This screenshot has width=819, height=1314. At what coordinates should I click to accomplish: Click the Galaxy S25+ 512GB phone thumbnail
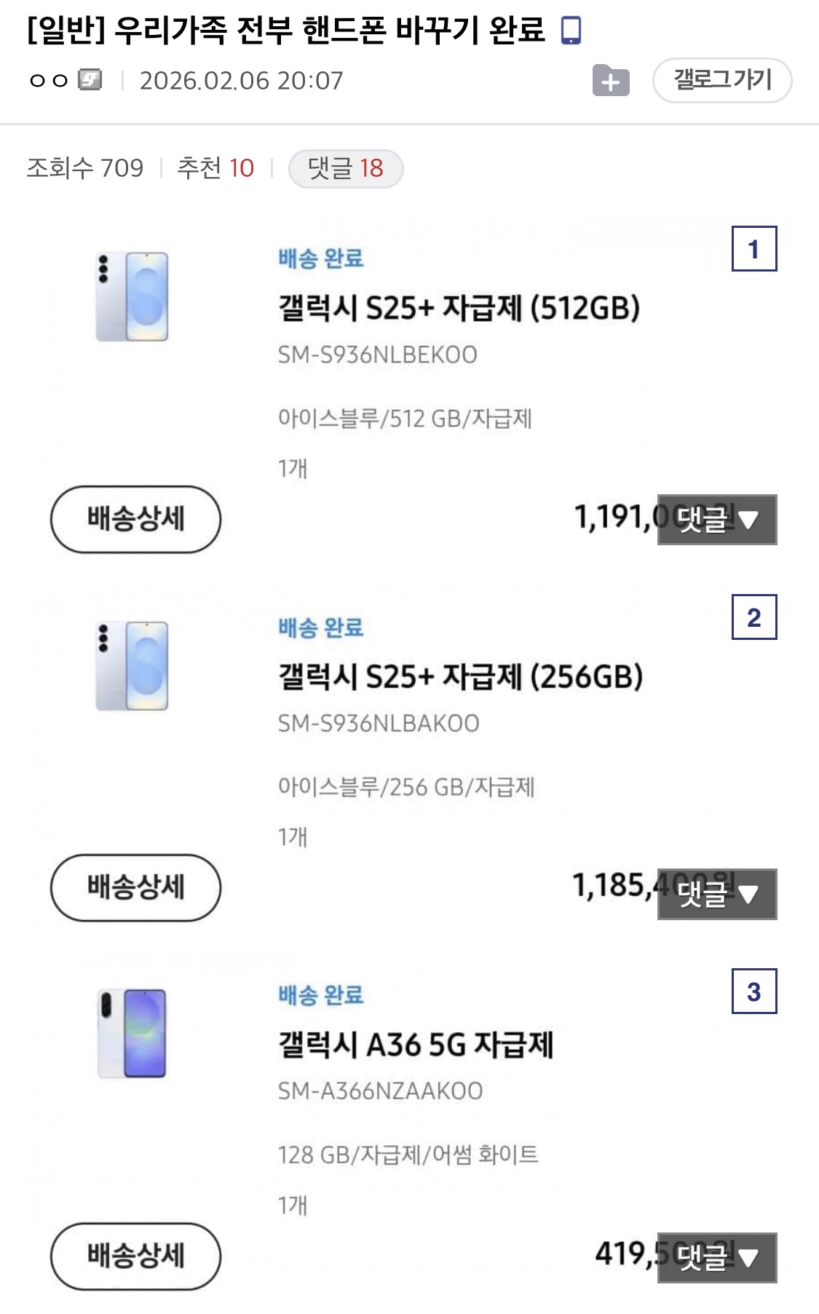click(x=132, y=297)
